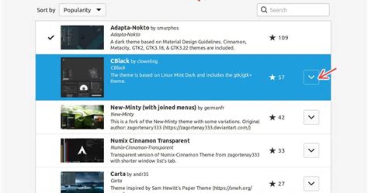Image resolution: width=368 pixels, height=193 pixels.
Task: Click star icon of Numix Cinnamon Transparent
Action: [272, 150]
